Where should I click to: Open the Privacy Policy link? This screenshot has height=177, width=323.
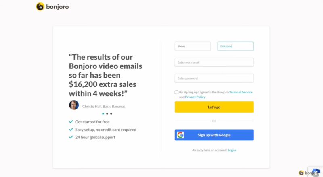point(195,97)
